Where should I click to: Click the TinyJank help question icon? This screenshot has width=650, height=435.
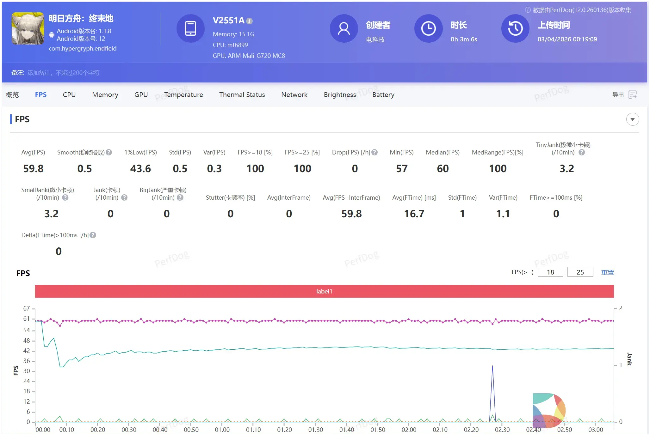tap(582, 152)
